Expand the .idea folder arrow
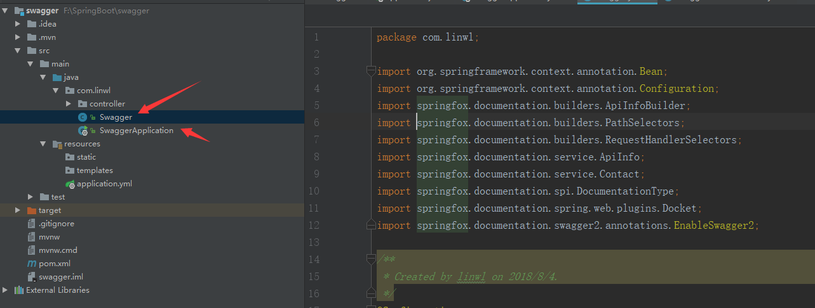The width and height of the screenshot is (815, 308). [18, 24]
